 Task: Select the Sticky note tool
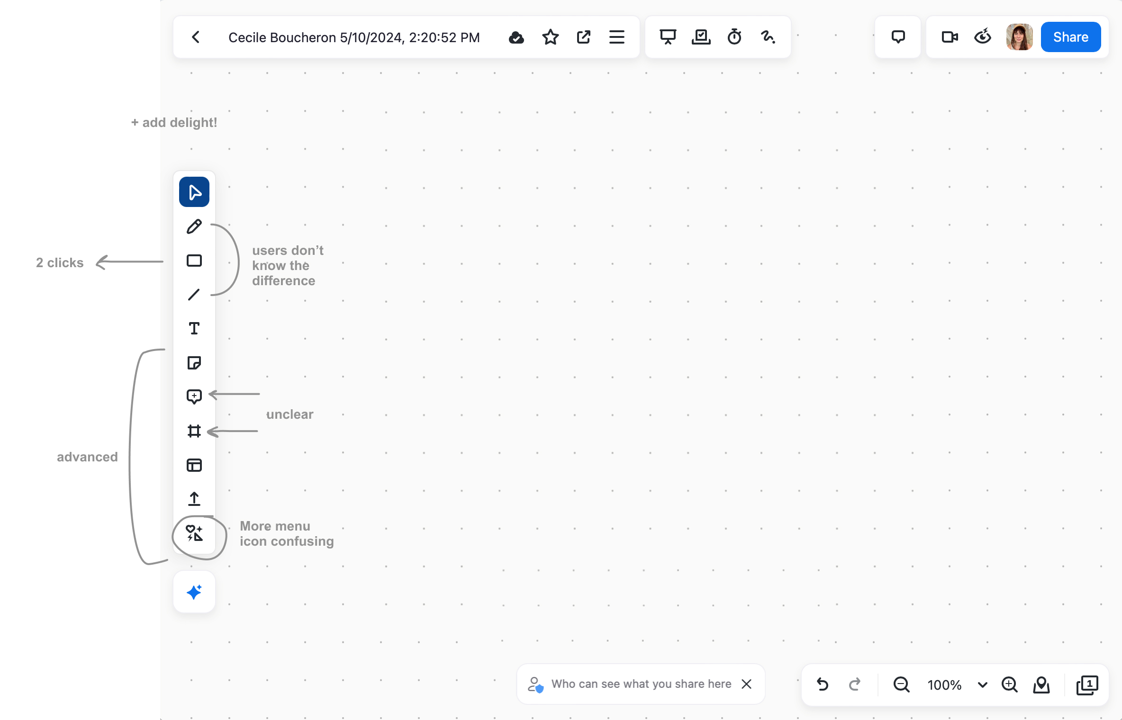194,363
